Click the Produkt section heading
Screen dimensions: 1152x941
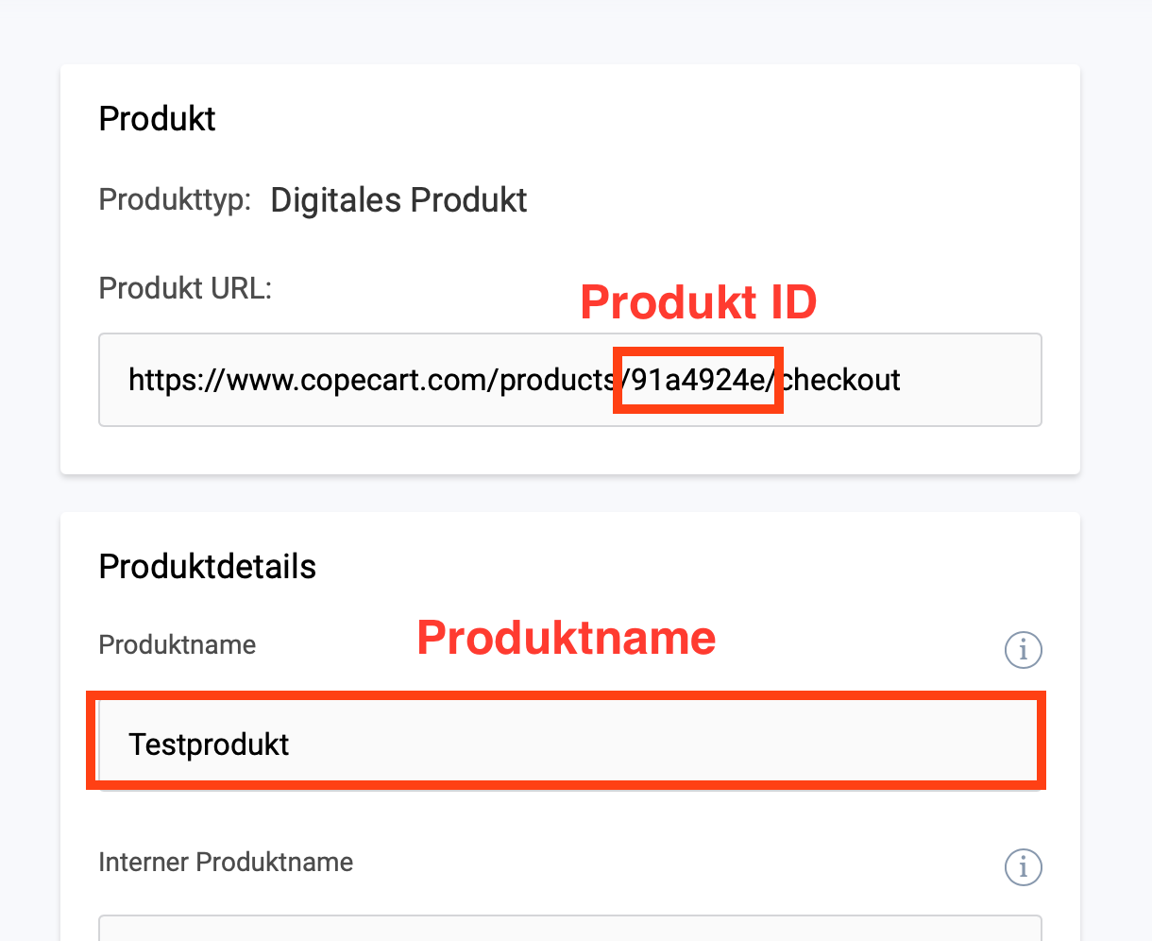tap(157, 119)
